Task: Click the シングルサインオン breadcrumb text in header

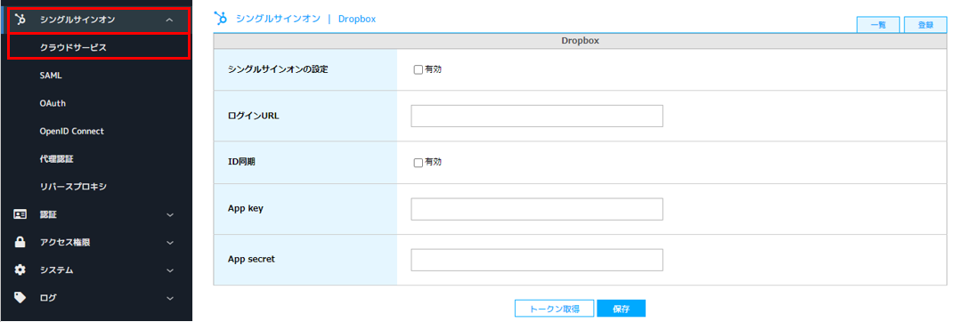Action: pyautogui.click(x=278, y=19)
